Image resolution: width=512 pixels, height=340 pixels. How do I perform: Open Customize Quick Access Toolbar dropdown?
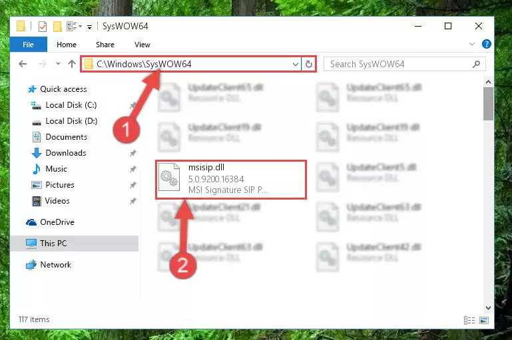coord(89,27)
